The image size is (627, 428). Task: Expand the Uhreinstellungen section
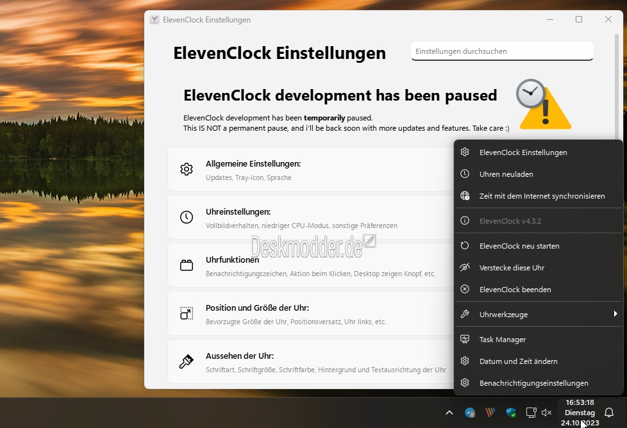(311, 217)
